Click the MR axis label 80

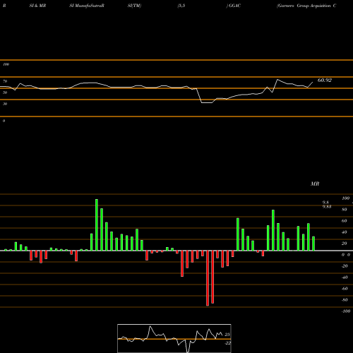(345, 210)
